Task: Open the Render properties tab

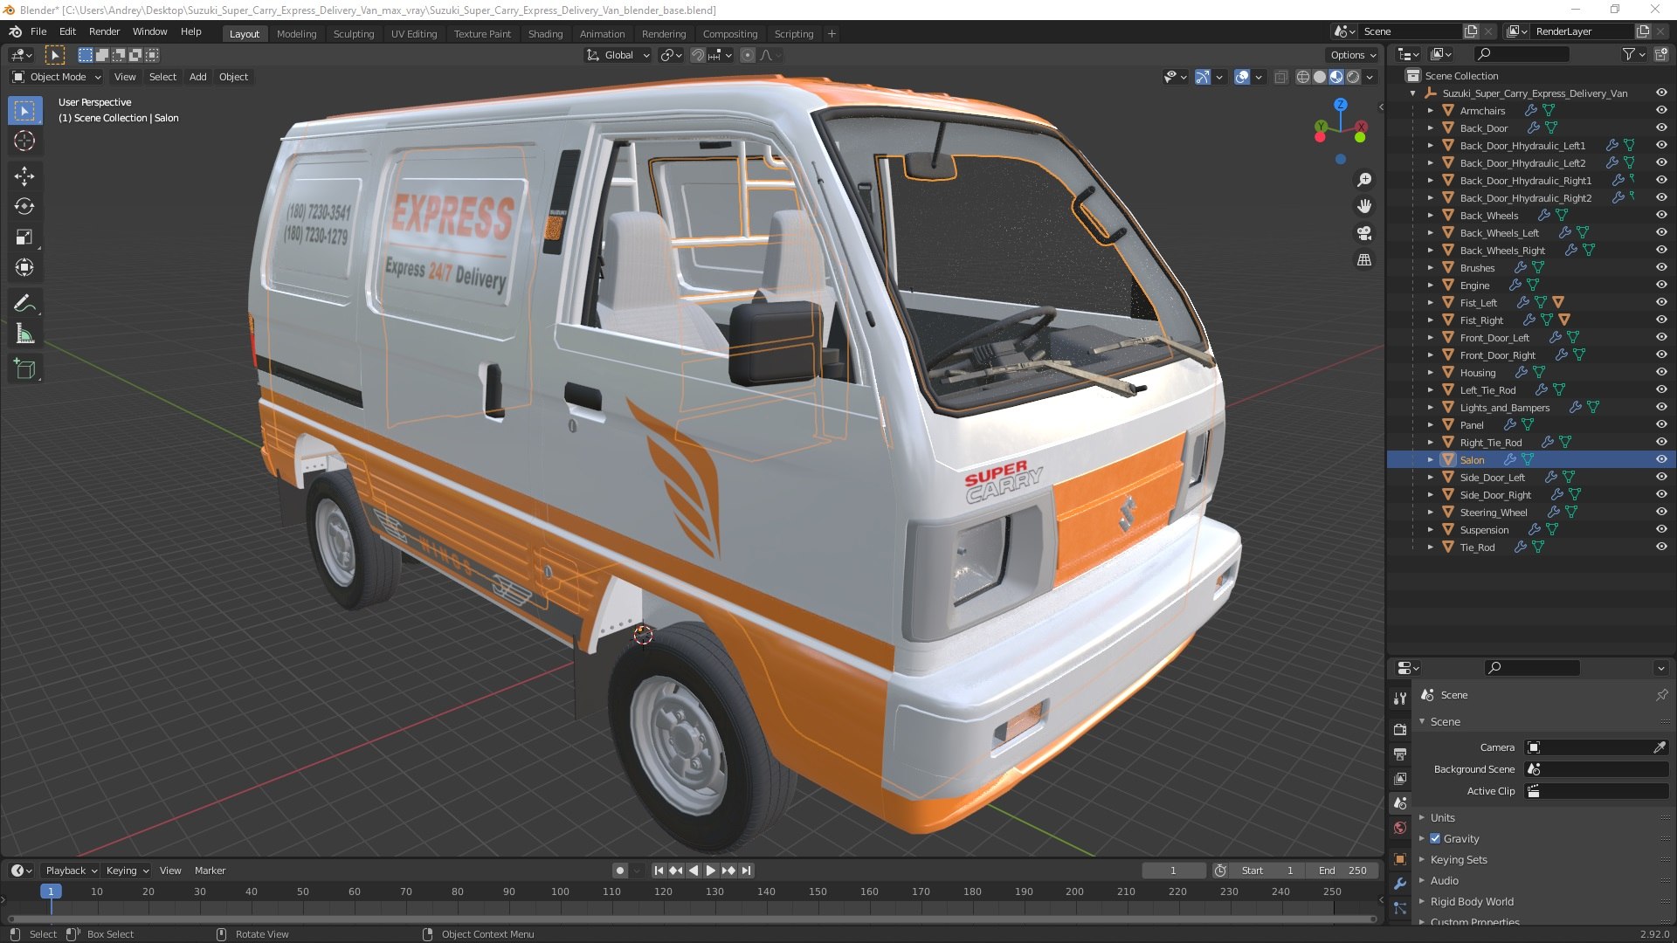Action: click(x=1400, y=729)
